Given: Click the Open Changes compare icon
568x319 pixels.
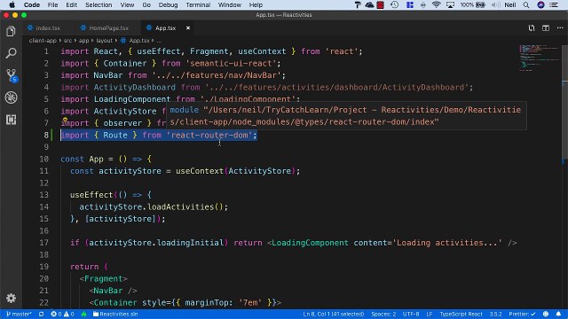Looking at the screenshot, I should coord(532,27).
